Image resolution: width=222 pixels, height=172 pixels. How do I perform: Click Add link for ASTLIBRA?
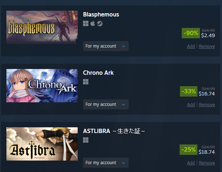coord(191,163)
